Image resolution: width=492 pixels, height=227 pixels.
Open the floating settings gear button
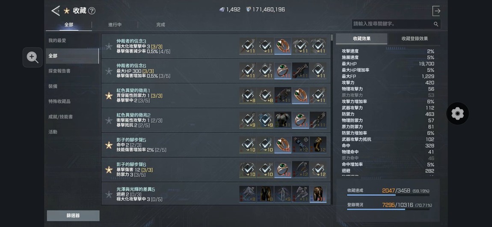(x=457, y=113)
